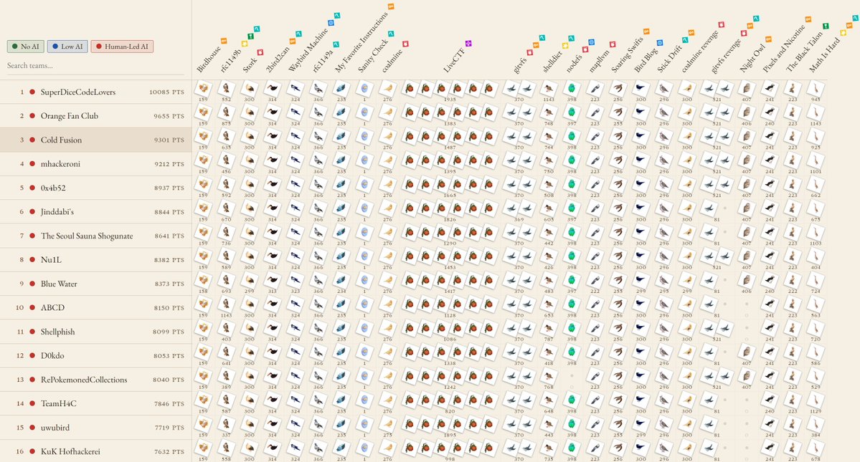The height and width of the screenshot is (462, 860).
Task: Select Cold Fusion's Stork solve icon
Action: (250, 137)
